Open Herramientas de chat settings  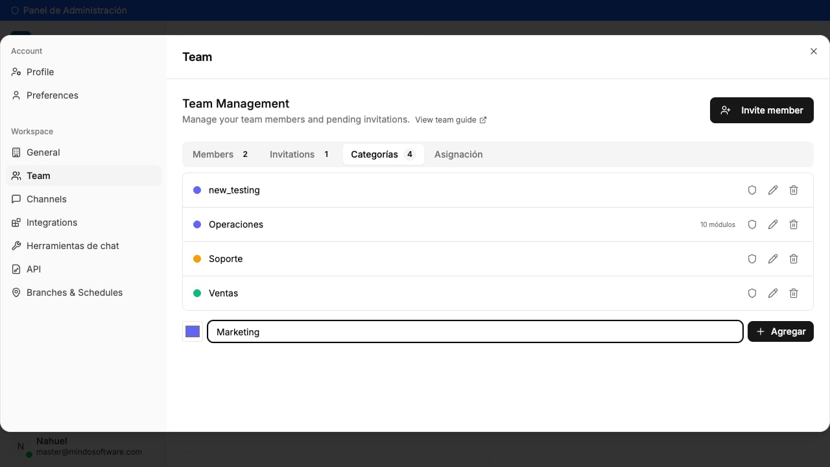[84, 246]
